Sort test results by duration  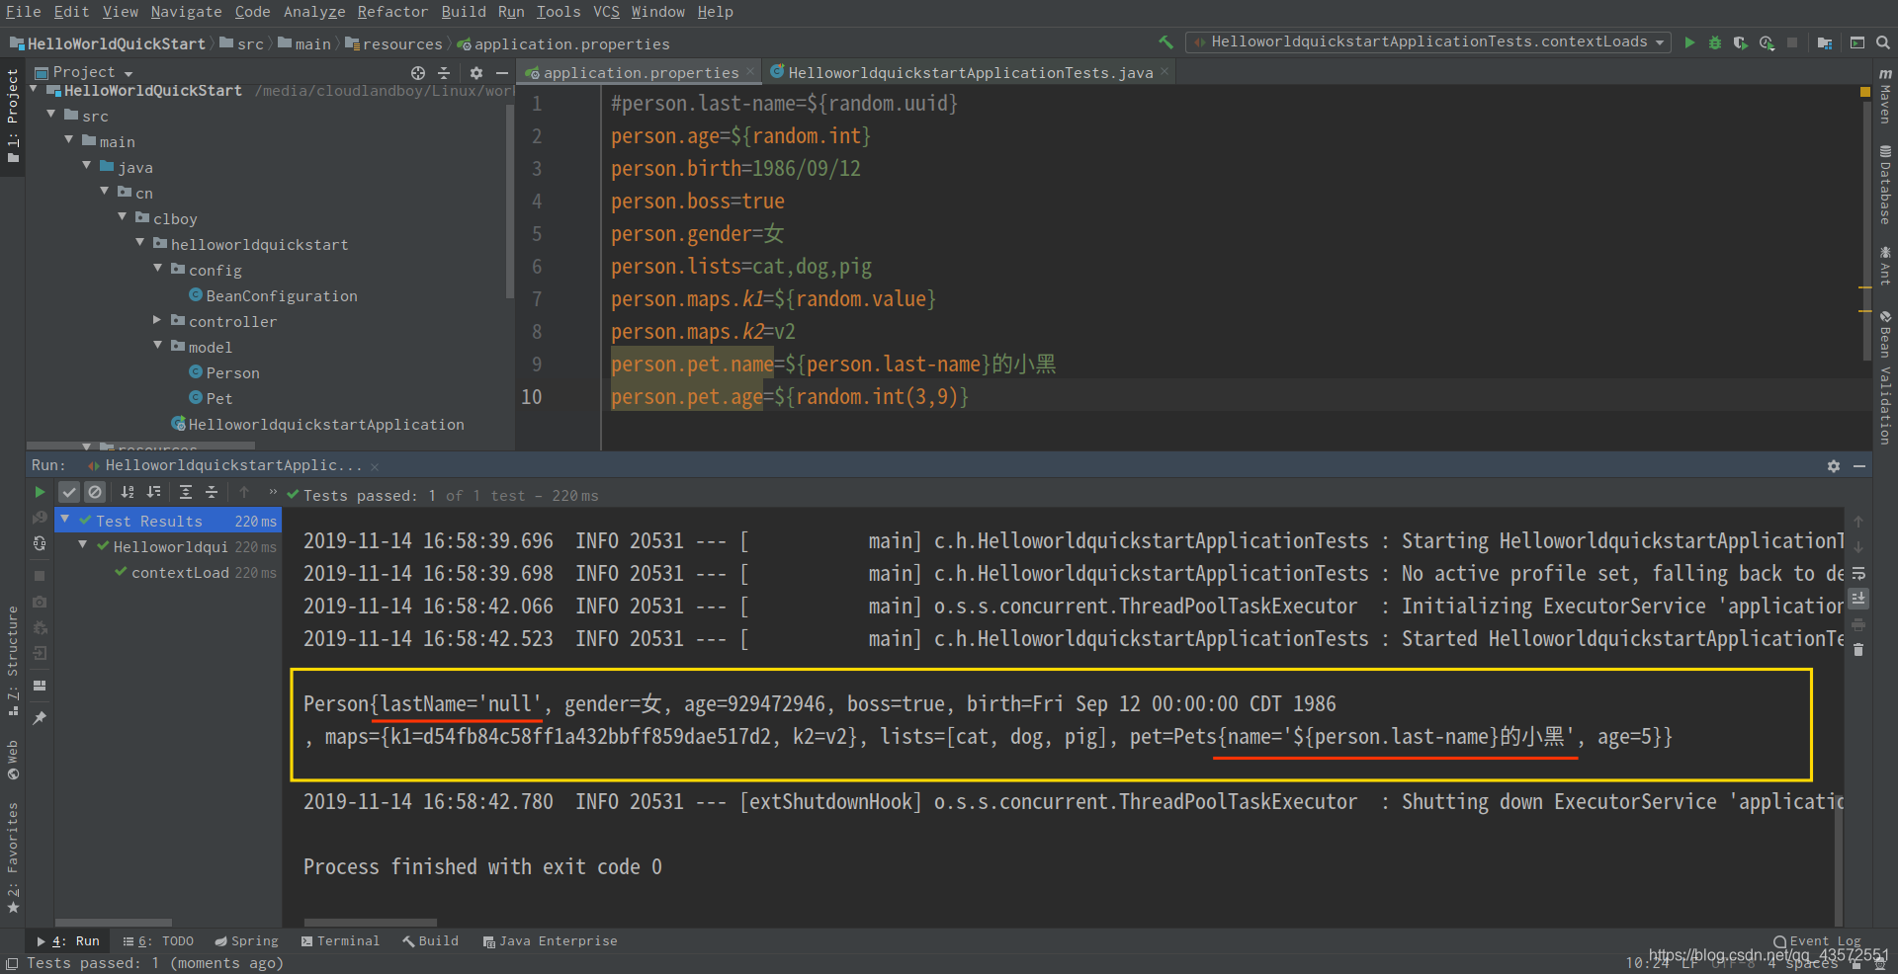pos(153,492)
